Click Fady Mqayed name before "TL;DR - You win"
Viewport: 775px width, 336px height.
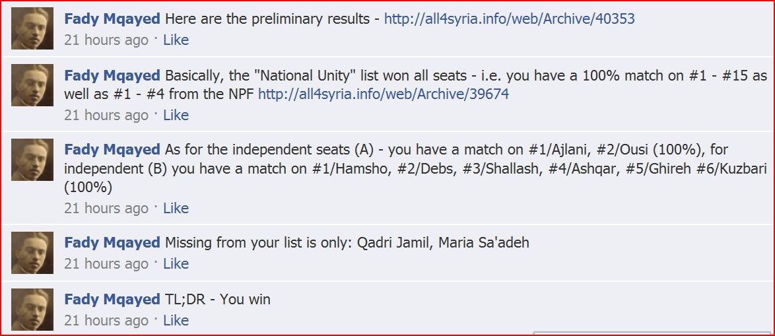pyautogui.click(x=112, y=300)
